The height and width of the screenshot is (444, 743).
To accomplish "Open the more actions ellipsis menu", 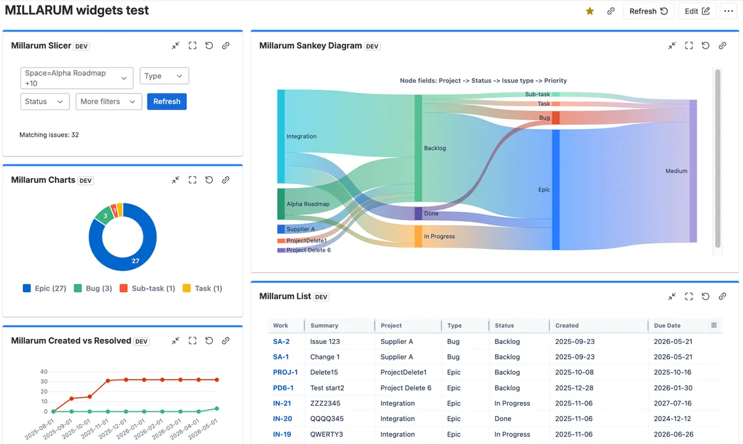I will pyautogui.click(x=728, y=11).
